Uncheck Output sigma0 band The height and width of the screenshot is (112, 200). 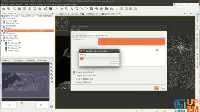click(74, 72)
